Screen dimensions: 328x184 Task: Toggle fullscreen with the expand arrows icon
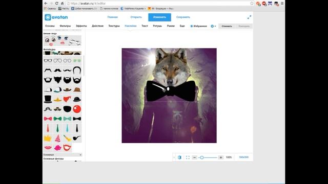[x=249, y=17]
